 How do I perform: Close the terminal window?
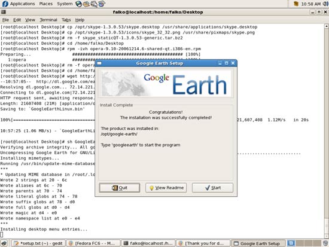(325, 12)
